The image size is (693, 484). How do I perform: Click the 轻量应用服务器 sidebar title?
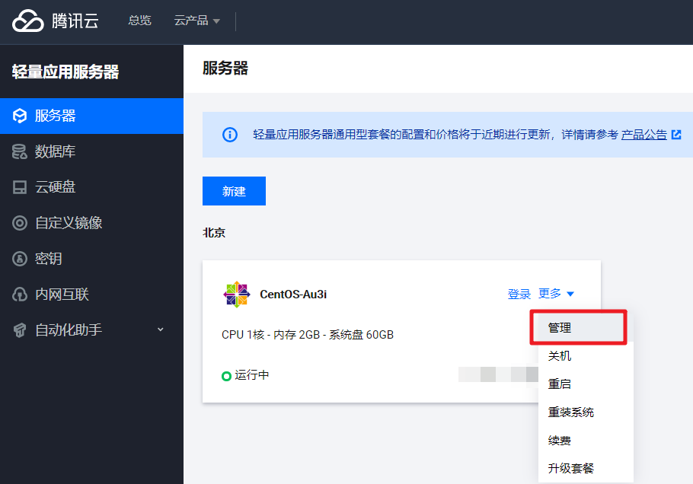[x=65, y=72]
